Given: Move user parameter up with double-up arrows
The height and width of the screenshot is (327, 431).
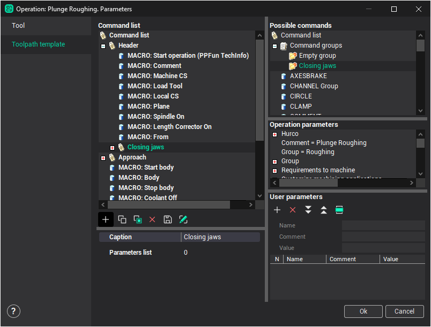Looking at the screenshot, I should (x=324, y=210).
